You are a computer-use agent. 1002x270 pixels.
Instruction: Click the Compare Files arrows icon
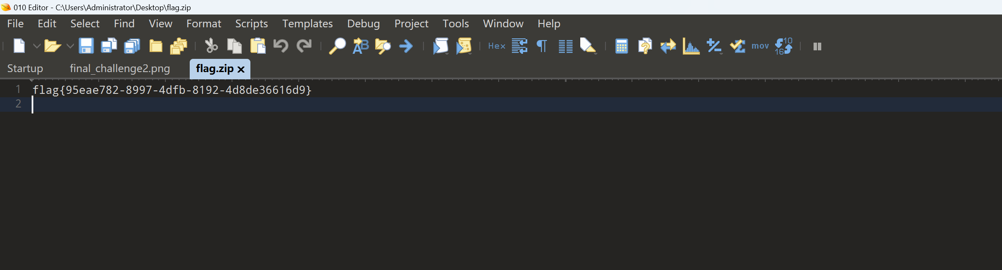click(667, 46)
